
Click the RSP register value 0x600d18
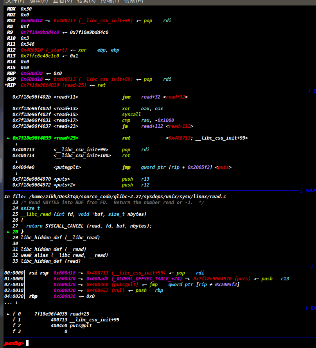(30, 79)
